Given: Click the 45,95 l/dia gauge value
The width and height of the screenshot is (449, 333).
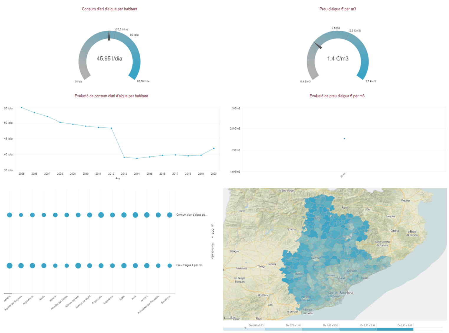Looking at the screenshot, I should pos(109,58).
